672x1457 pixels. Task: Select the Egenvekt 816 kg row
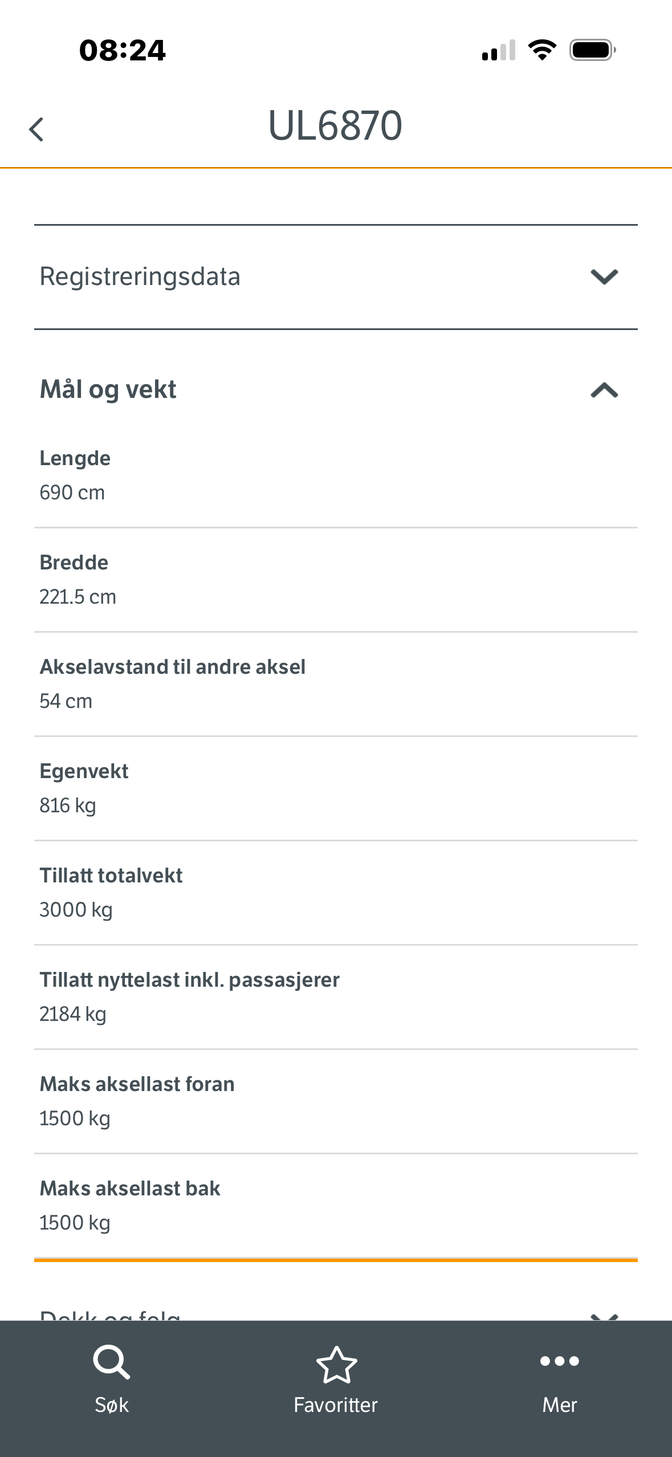(x=336, y=788)
